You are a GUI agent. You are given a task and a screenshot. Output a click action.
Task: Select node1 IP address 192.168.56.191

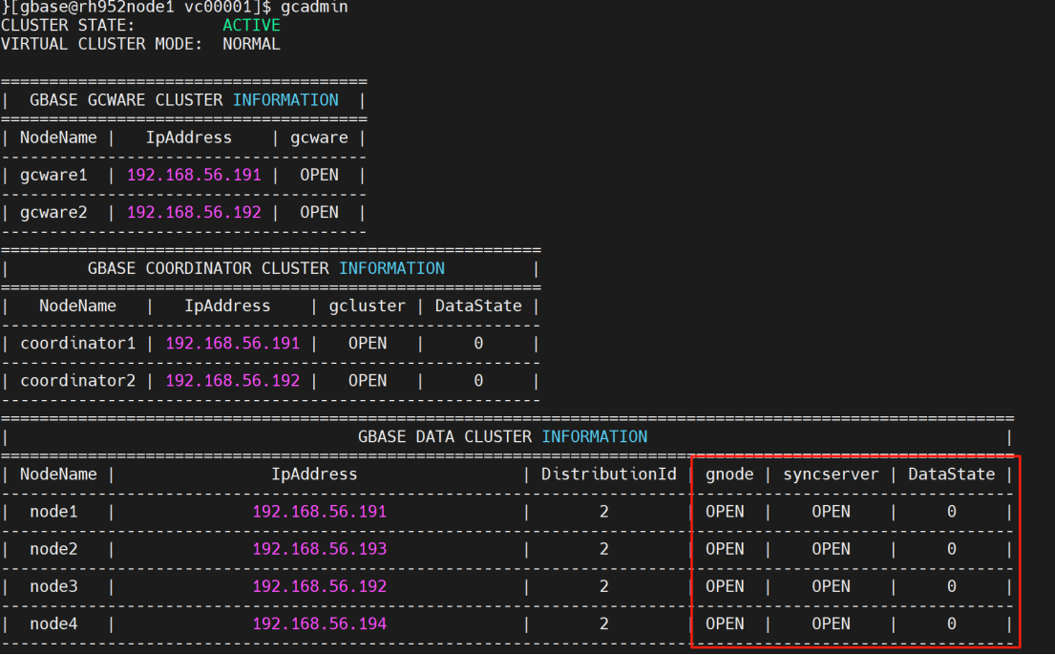pyautogui.click(x=320, y=512)
